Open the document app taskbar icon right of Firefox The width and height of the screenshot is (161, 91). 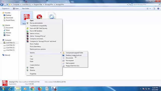(x=47, y=89)
